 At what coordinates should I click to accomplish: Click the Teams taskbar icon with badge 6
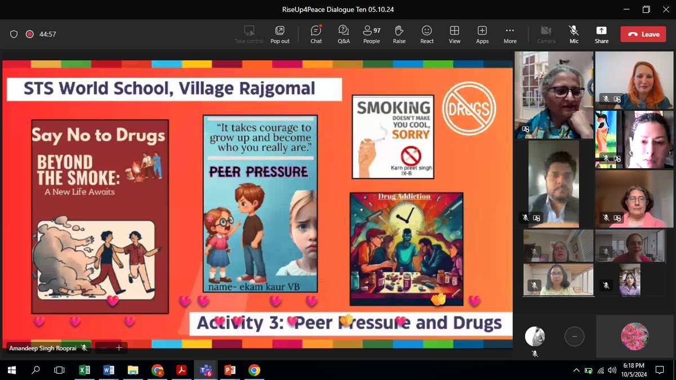point(206,370)
